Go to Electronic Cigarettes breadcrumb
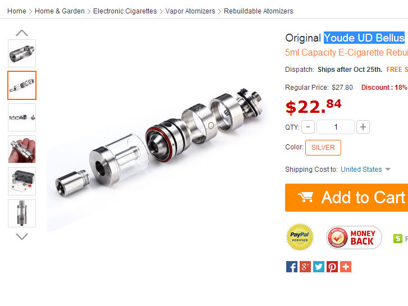 [x=125, y=11]
